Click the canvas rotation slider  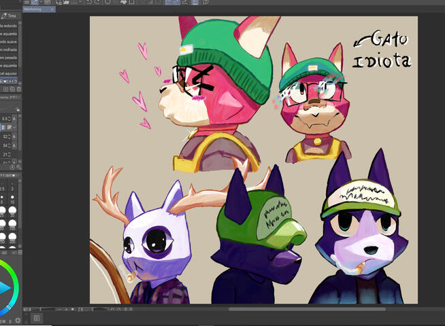coord(101,309)
